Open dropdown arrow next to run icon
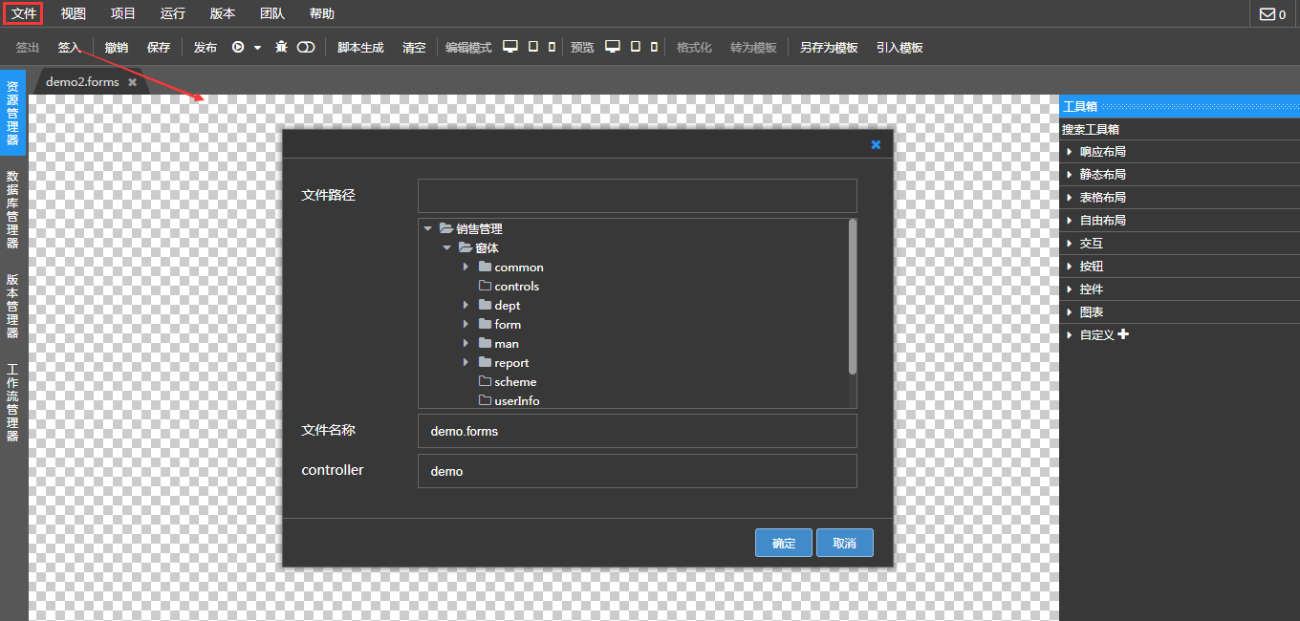This screenshot has height=621, width=1300. coord(257,48)
